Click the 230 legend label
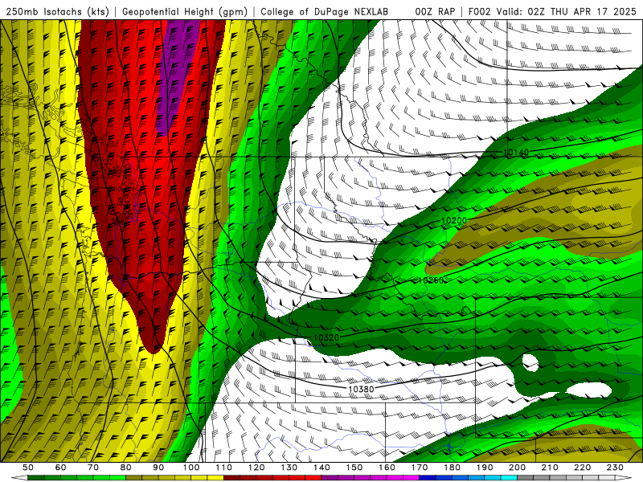Image resolution: width=643 pixels, height=482 pixels. [615, 468]
